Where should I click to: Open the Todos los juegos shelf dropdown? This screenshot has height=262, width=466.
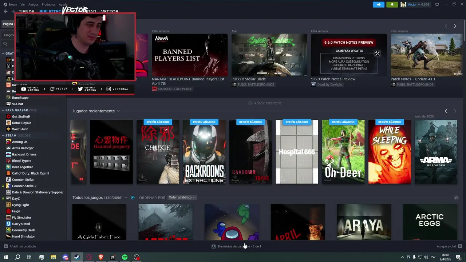click(x=126, y=198)
